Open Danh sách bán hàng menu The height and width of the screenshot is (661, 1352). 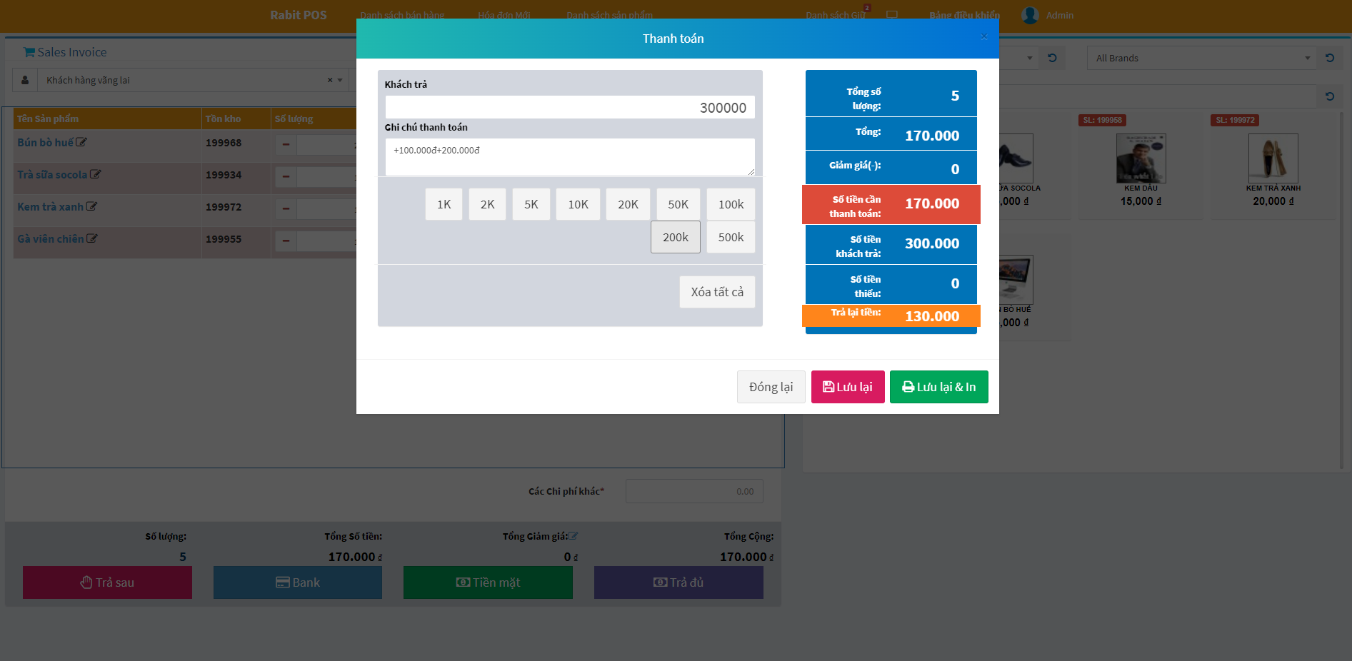click(x=402, y=15)
